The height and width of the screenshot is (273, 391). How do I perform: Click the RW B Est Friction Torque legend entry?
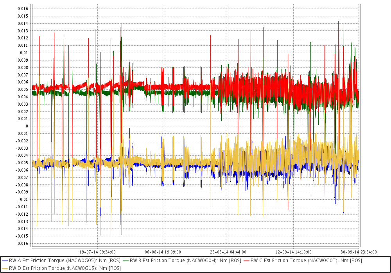point(182,261)
